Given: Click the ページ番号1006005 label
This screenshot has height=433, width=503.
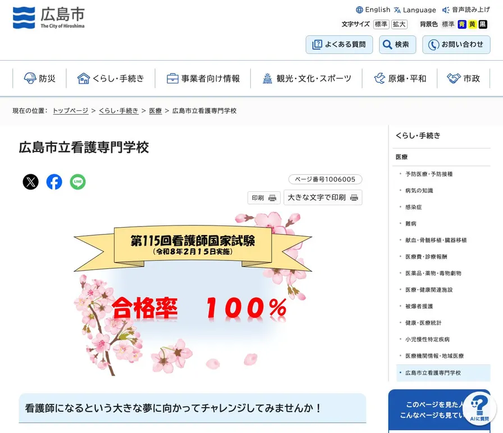Looking at the screenshot, I should point(325,179).
